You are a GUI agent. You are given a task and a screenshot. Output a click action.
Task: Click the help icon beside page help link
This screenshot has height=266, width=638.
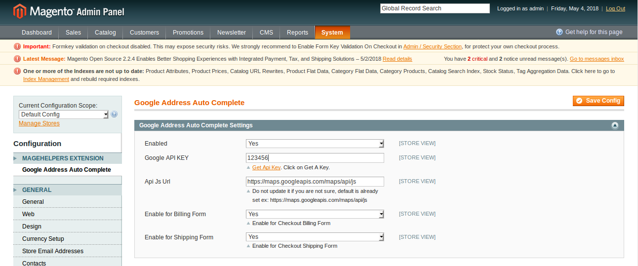[x=559, y=32]
